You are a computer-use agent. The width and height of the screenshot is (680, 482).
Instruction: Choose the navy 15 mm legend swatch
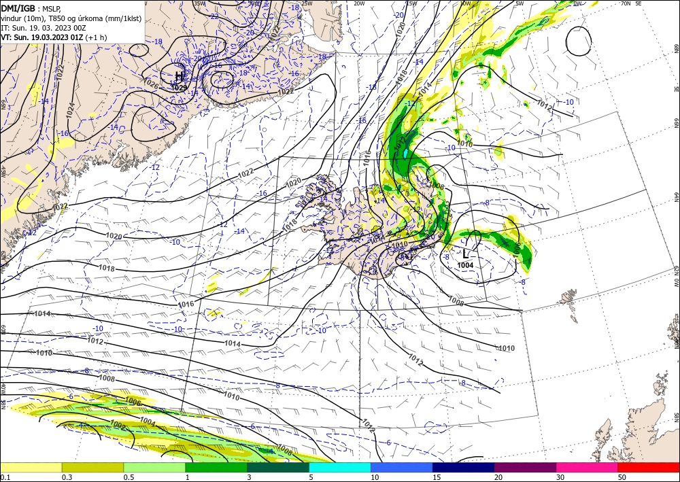pos(464,467)
